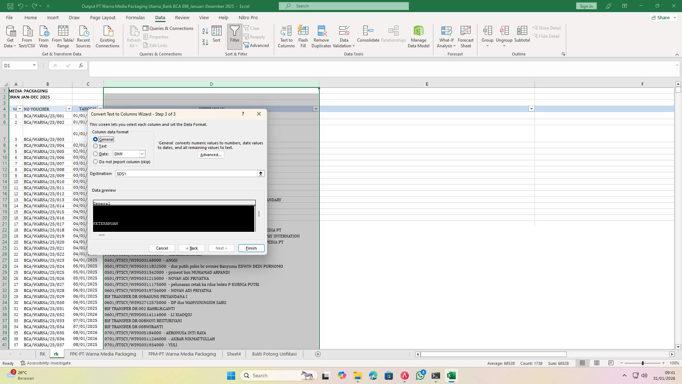
Task: Click the Finish button
Action: pyautogui.click(x=251, y=248)
